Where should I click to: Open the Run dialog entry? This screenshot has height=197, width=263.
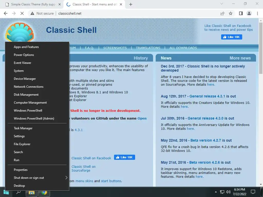click(x=37, y=160)
